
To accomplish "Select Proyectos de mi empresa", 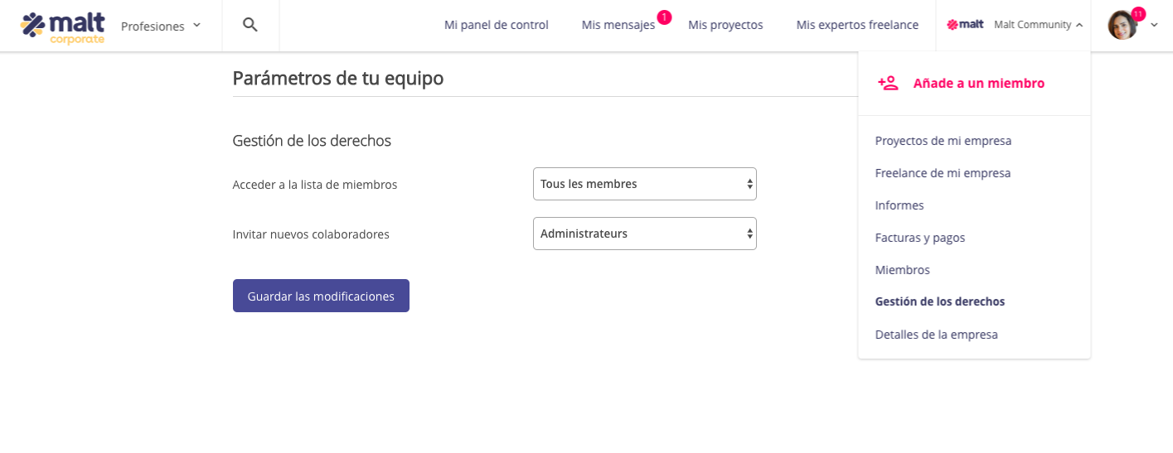I will (x=943, y=141).
